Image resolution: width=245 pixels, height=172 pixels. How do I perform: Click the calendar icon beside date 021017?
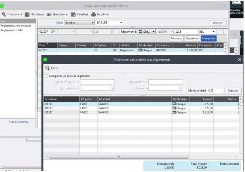[52, 32]
